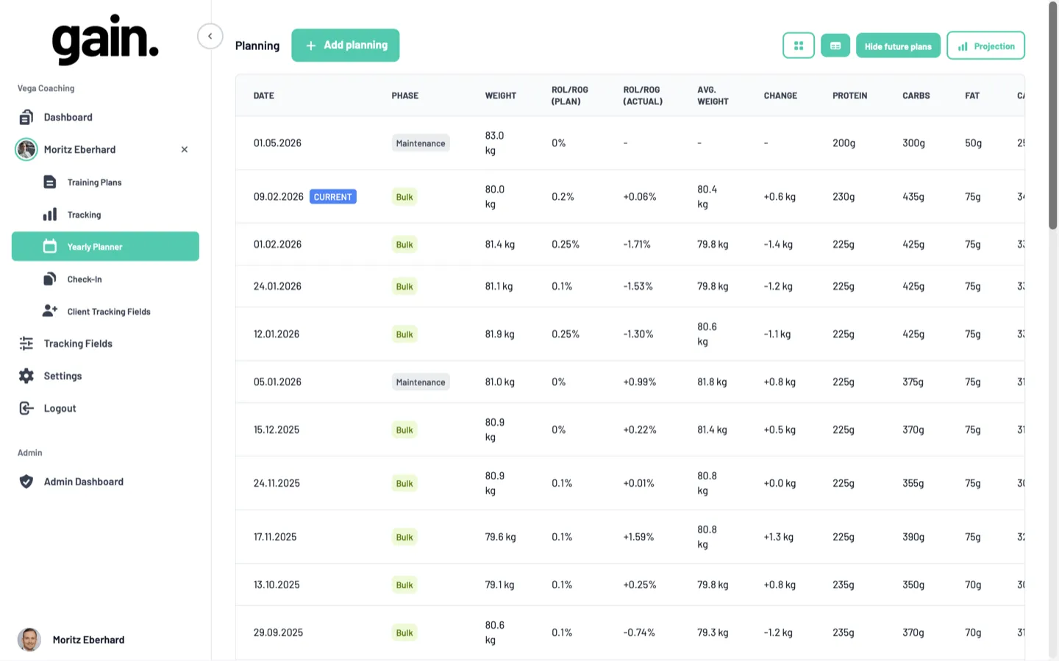Click the Tracking bar chart icon
Image resolution: width=1059 pixels, height=661 pixels.
tap(50, 215)
